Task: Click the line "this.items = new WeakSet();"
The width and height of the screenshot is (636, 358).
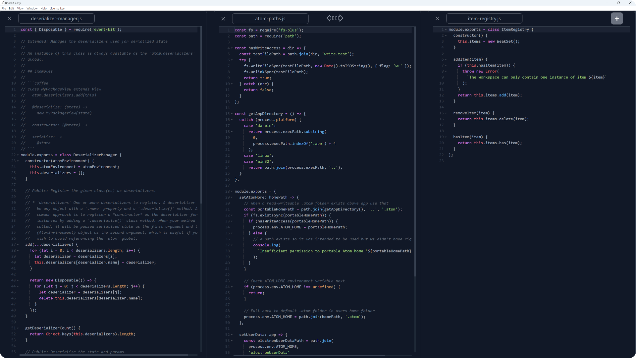Action: [x=489, y=41]
